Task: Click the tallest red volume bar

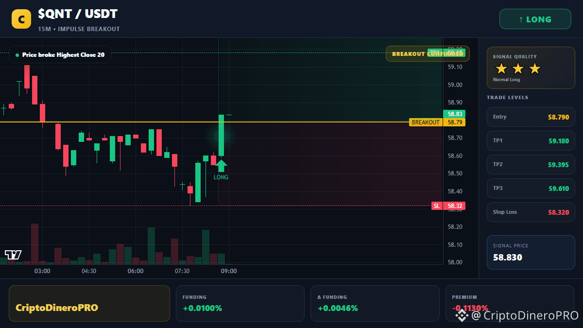Action: (34, 244)
